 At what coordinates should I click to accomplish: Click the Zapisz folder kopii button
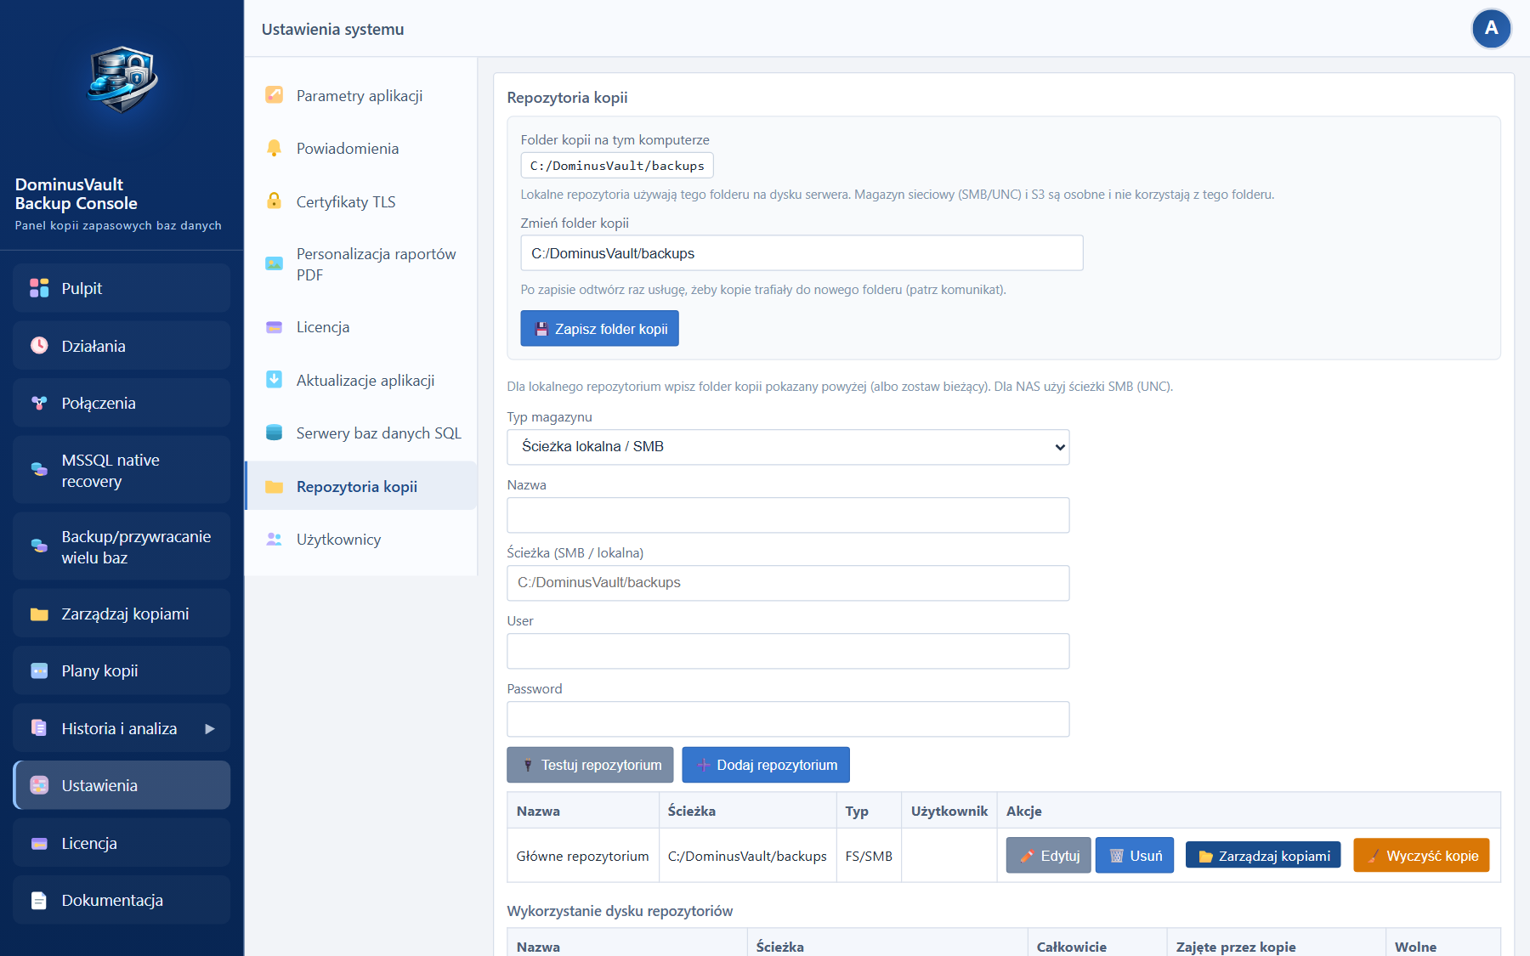click(599, 329)
